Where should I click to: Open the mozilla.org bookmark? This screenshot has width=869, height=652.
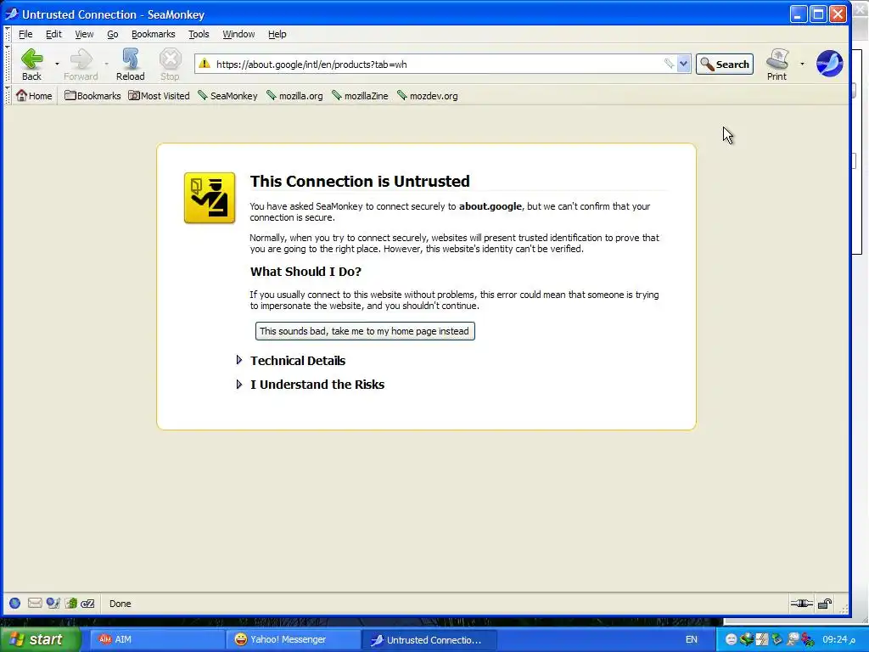294,96
